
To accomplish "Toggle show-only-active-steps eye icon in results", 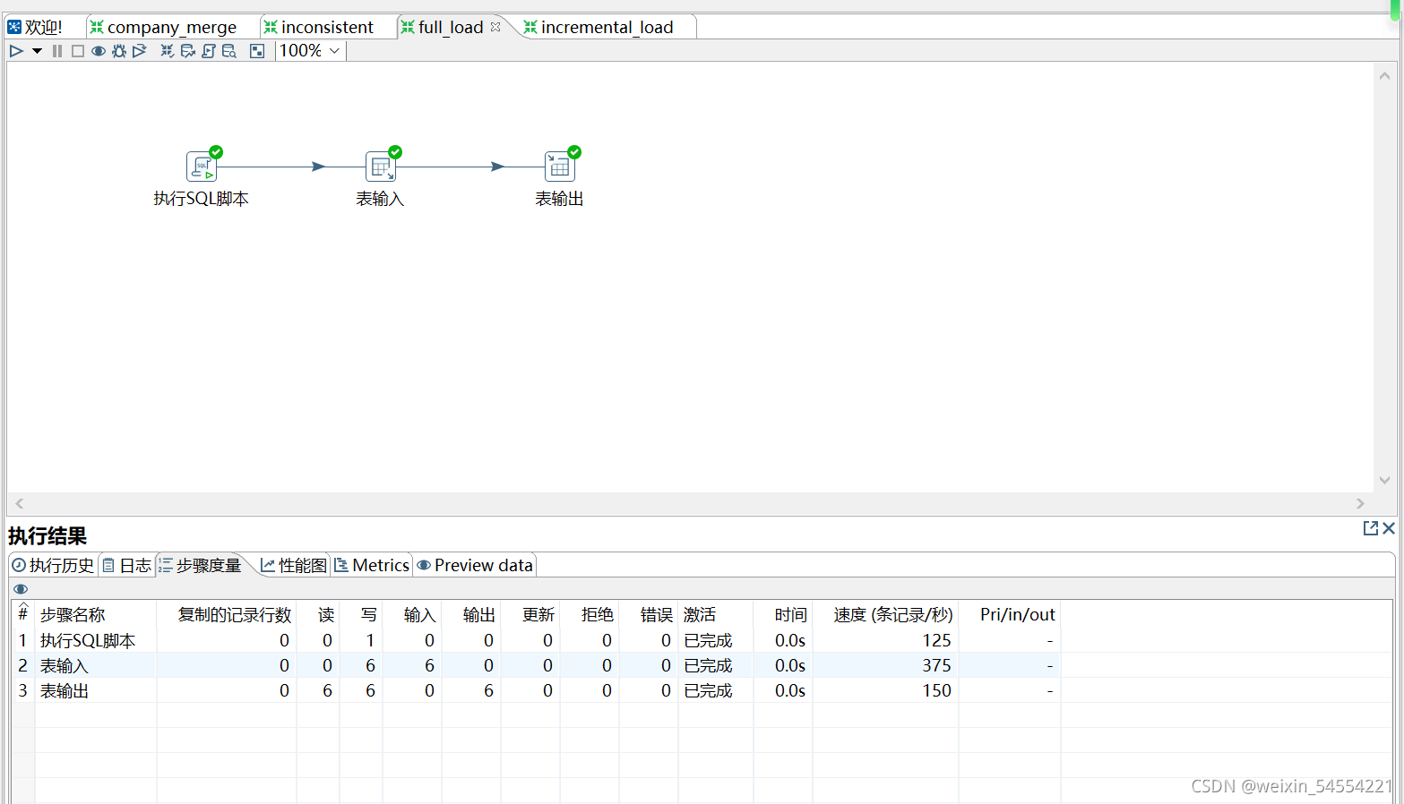I will coord(21,589).
